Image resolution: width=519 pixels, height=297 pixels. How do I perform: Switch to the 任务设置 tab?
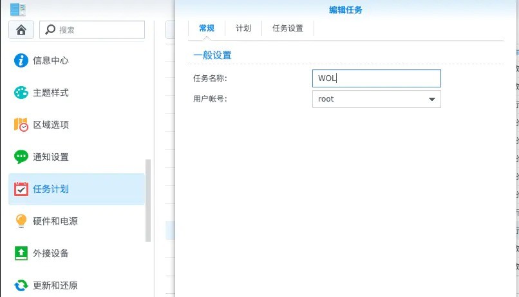[x=288, y=28]
